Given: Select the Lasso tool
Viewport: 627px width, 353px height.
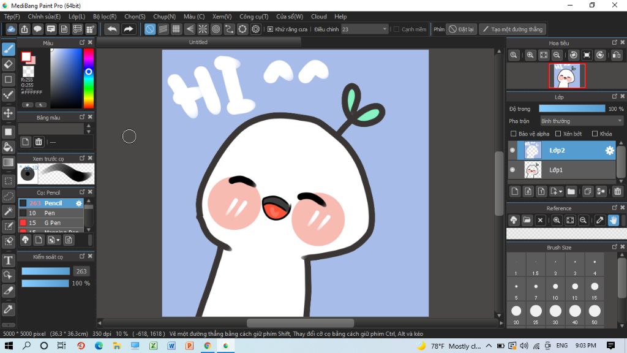Looking at the screenshot, I should pos(9,196).
